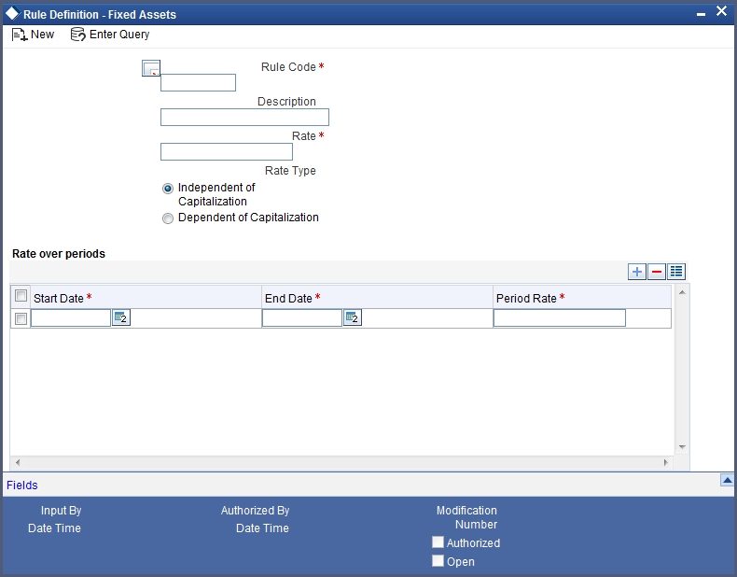Tick the select-all checkbox in table header

(x=21, y=296)
